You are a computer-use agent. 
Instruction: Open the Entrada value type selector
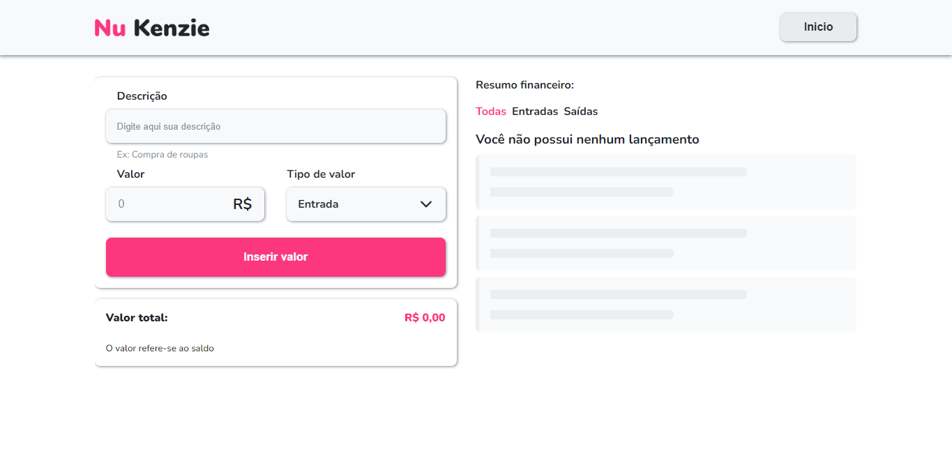[349, 204]
